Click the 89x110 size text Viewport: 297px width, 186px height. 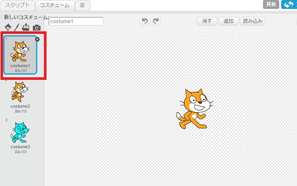tap(21, 111)
